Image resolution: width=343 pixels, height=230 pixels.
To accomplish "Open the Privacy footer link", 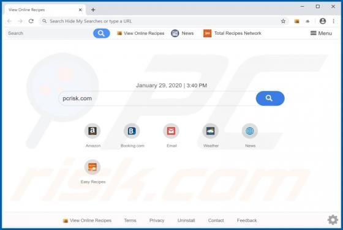I will [157, 220].
